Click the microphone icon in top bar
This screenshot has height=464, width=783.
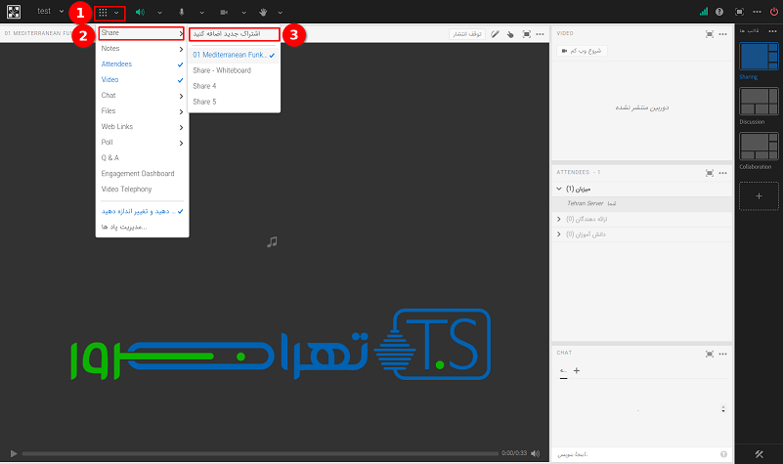182,13
